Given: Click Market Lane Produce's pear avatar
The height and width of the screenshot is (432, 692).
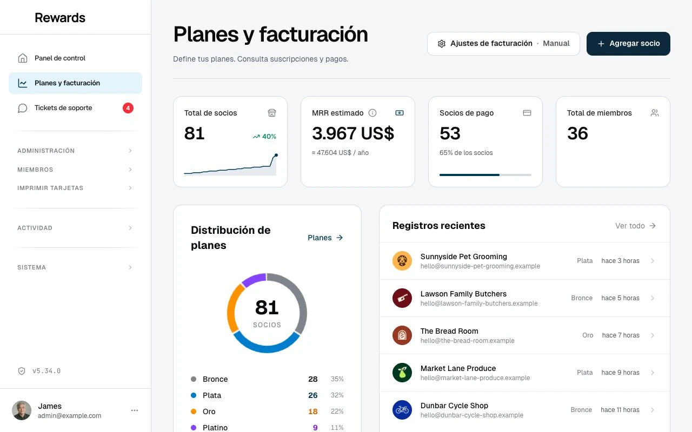Looking at the screenshot, I should (x=402, y=373).
